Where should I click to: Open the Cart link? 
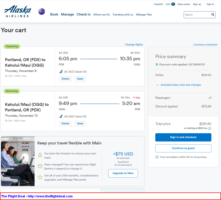click(x=168, y=4)
